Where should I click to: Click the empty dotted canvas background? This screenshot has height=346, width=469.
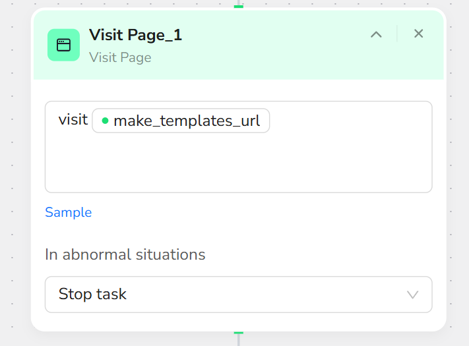click(15, 179)
